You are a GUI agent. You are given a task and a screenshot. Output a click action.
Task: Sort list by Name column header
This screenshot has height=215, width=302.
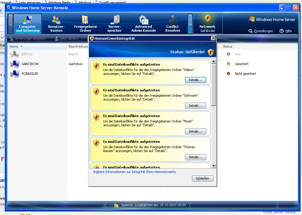click(x=37, y=46)
